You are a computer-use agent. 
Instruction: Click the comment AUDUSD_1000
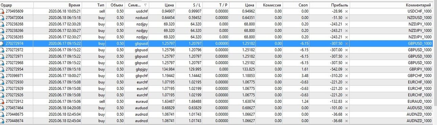click(x=419, y=108)
